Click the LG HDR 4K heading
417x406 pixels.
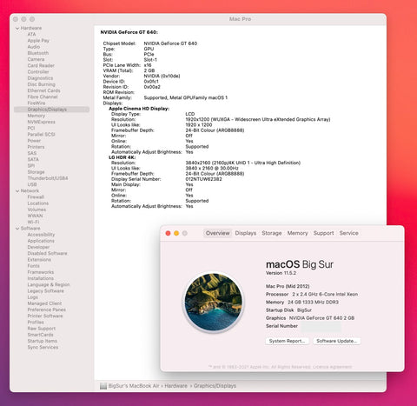coord(122,157)
